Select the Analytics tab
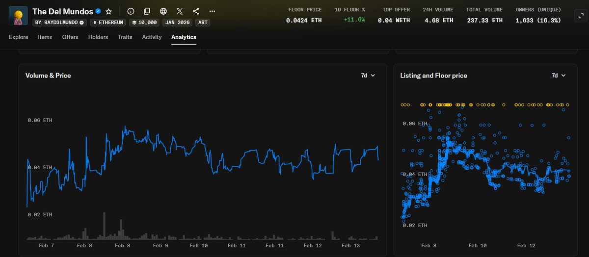 pos(184,37)
